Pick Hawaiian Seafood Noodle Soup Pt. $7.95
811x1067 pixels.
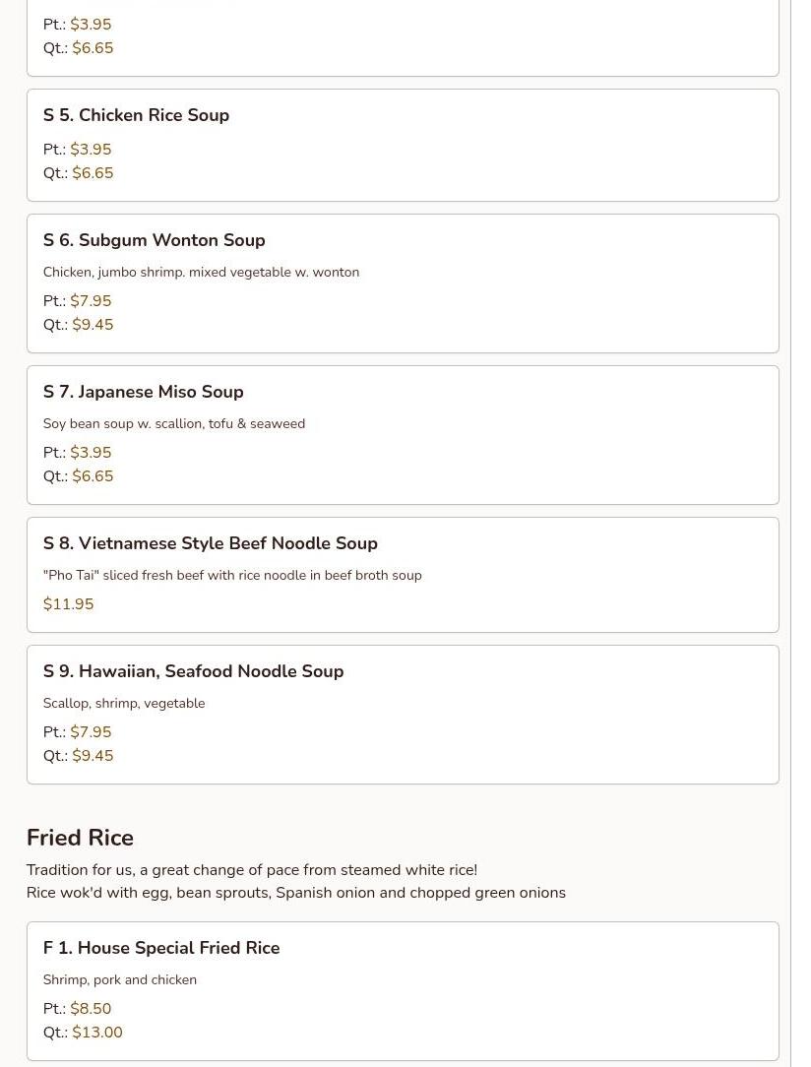tap(90, 732)
